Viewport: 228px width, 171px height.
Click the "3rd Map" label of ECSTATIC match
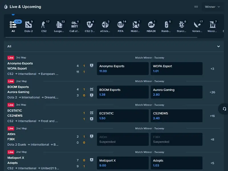coord(21,105)
